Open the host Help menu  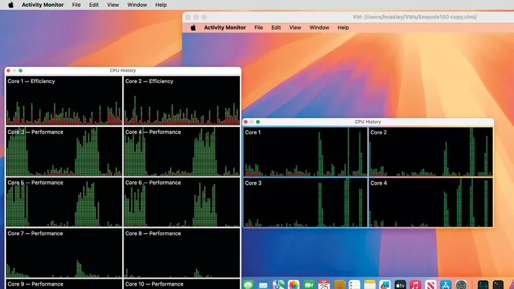(161, 5)
